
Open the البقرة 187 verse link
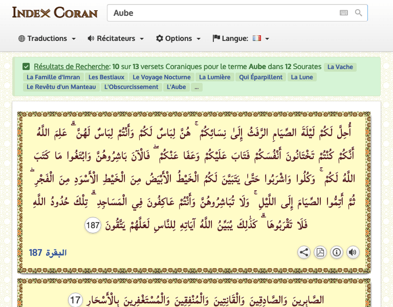pyautogui.click(x=48, y=253)
